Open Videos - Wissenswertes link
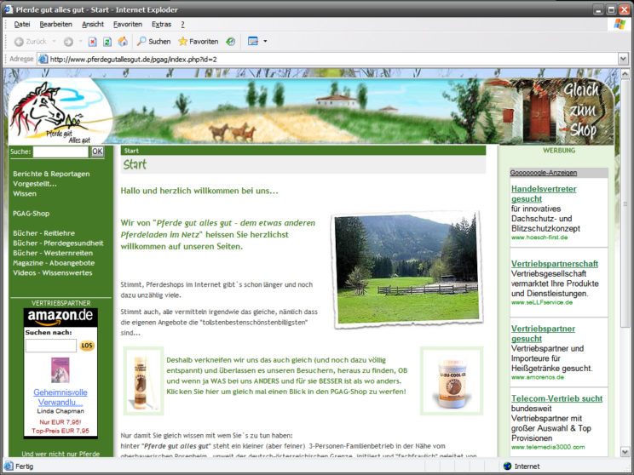The width and height of the screenshot is (634, 475). 53,272
